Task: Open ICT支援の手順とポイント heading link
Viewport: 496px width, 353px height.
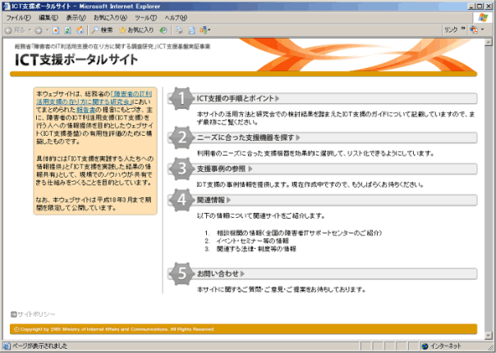Action: click(236, 98)
